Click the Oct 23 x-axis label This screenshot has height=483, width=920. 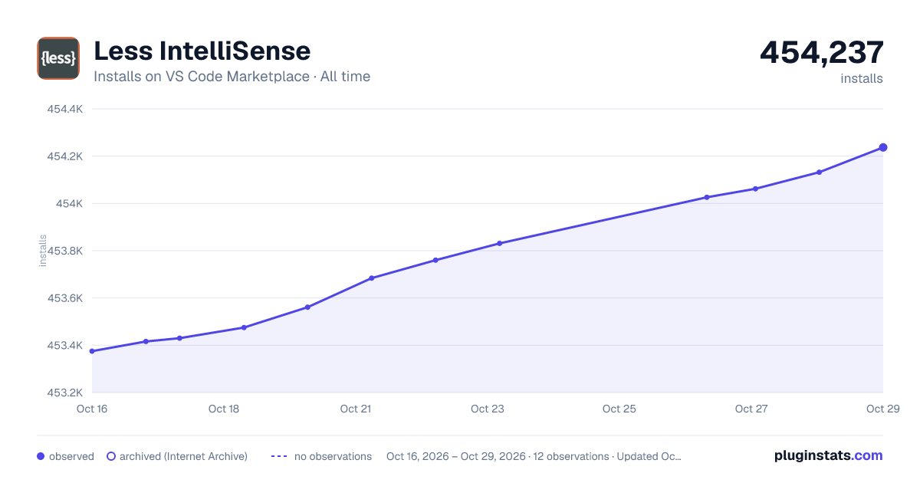point(488,409)
